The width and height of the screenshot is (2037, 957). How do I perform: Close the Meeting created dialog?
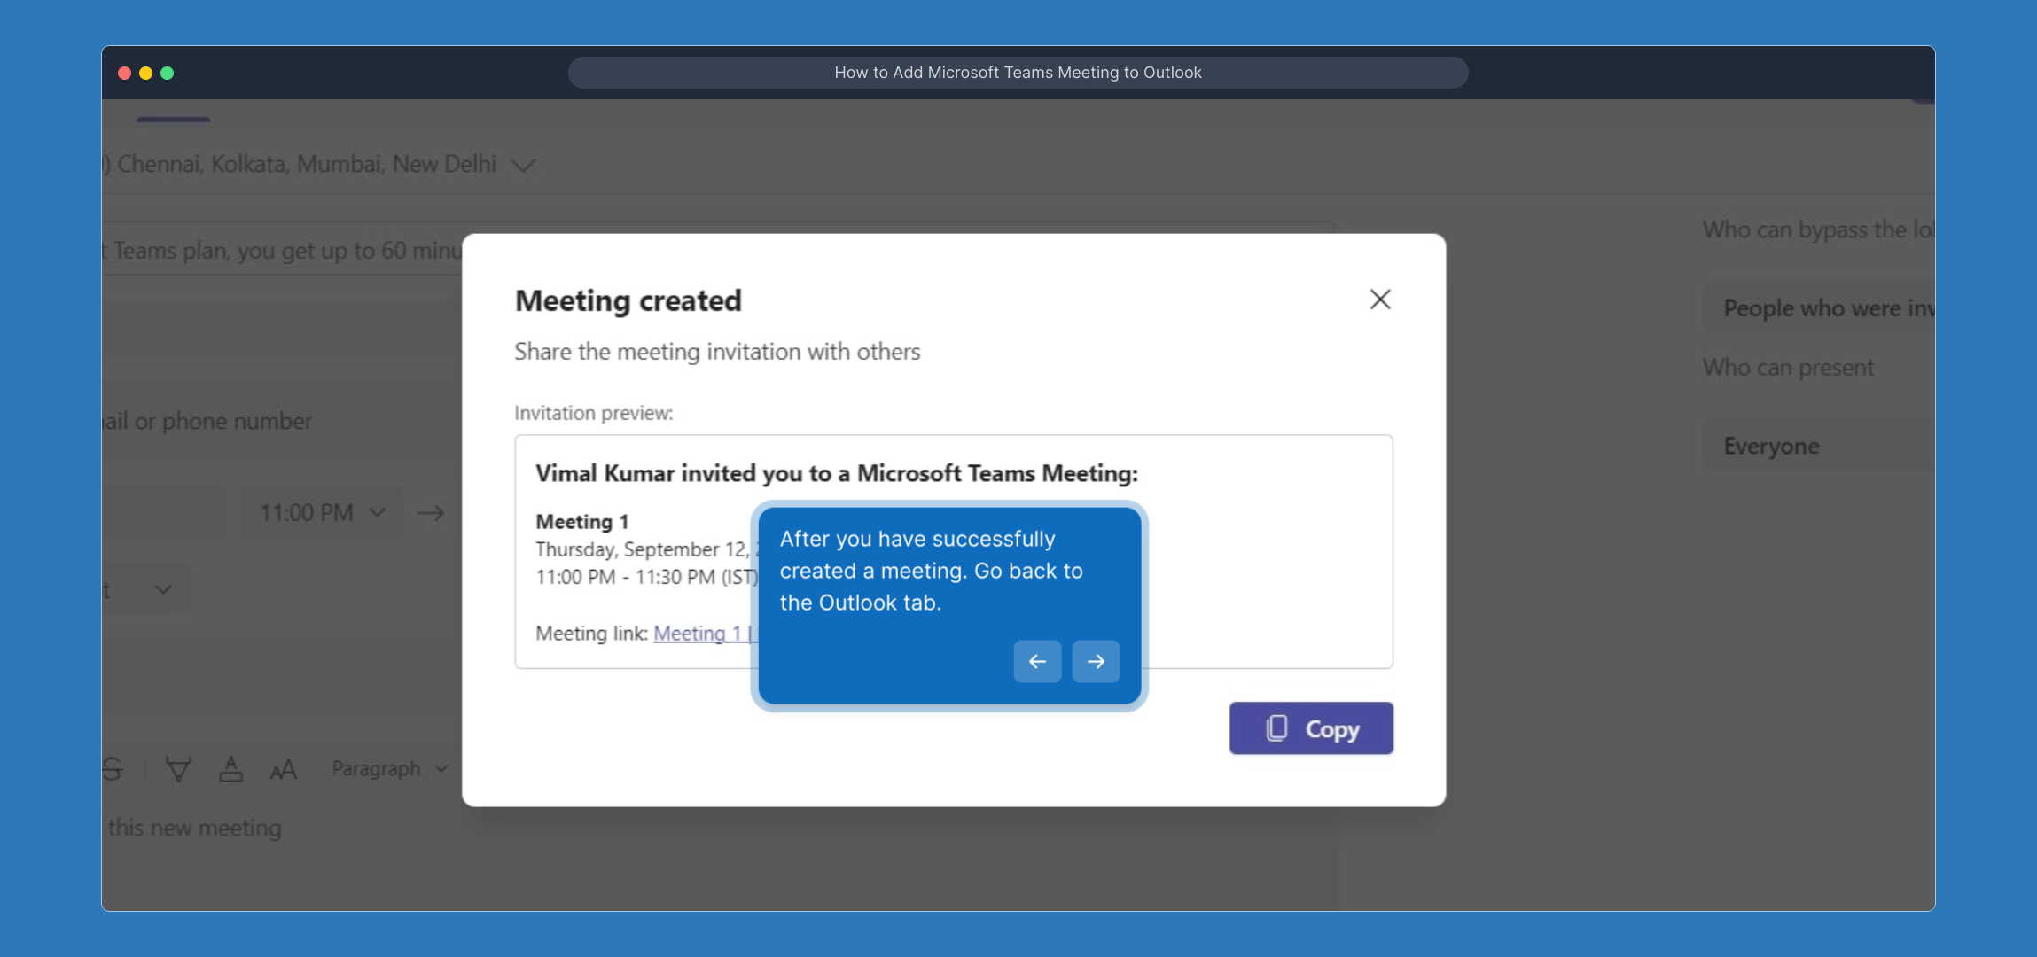coord(1379,300)
